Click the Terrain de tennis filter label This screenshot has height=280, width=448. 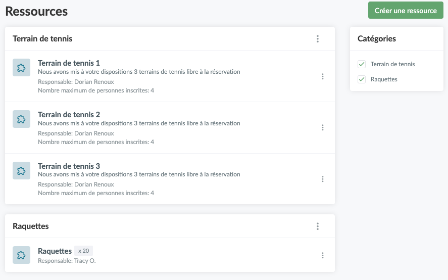(x=392, y=64)
